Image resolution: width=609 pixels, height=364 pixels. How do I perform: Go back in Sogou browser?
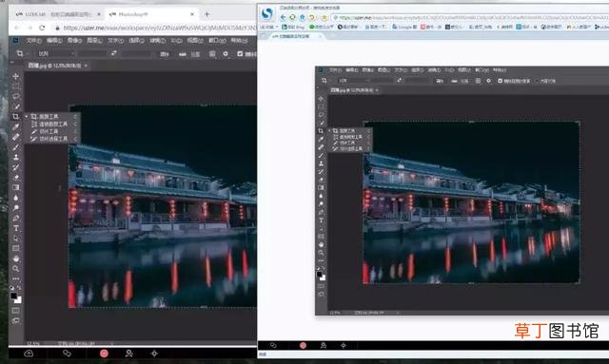(x=283, y=17)
